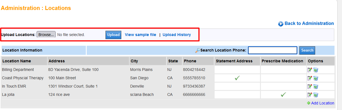Delete the Coast Physcial Therapy location
The height and width of the screenshot is (110, 342).
click(x=316, y=78)
